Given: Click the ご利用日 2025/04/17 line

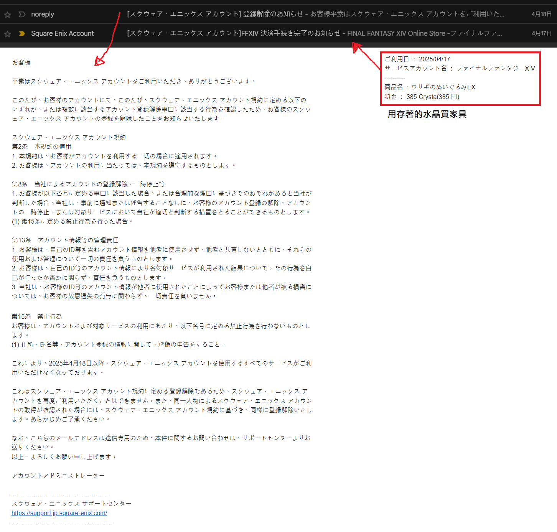Looking at the screenshot, I should [x=417, y=59].
